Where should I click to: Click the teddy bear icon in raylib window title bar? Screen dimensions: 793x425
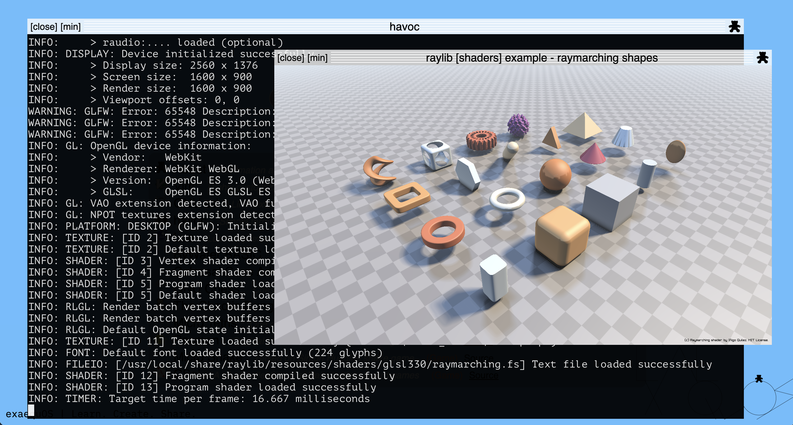(763, 58)
